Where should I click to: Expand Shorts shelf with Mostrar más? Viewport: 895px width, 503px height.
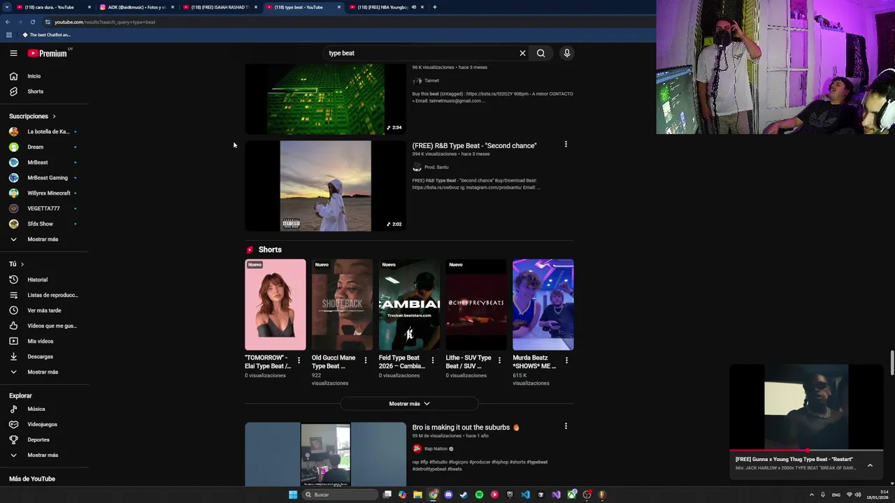pyautogui.click(x=409, y=404)
